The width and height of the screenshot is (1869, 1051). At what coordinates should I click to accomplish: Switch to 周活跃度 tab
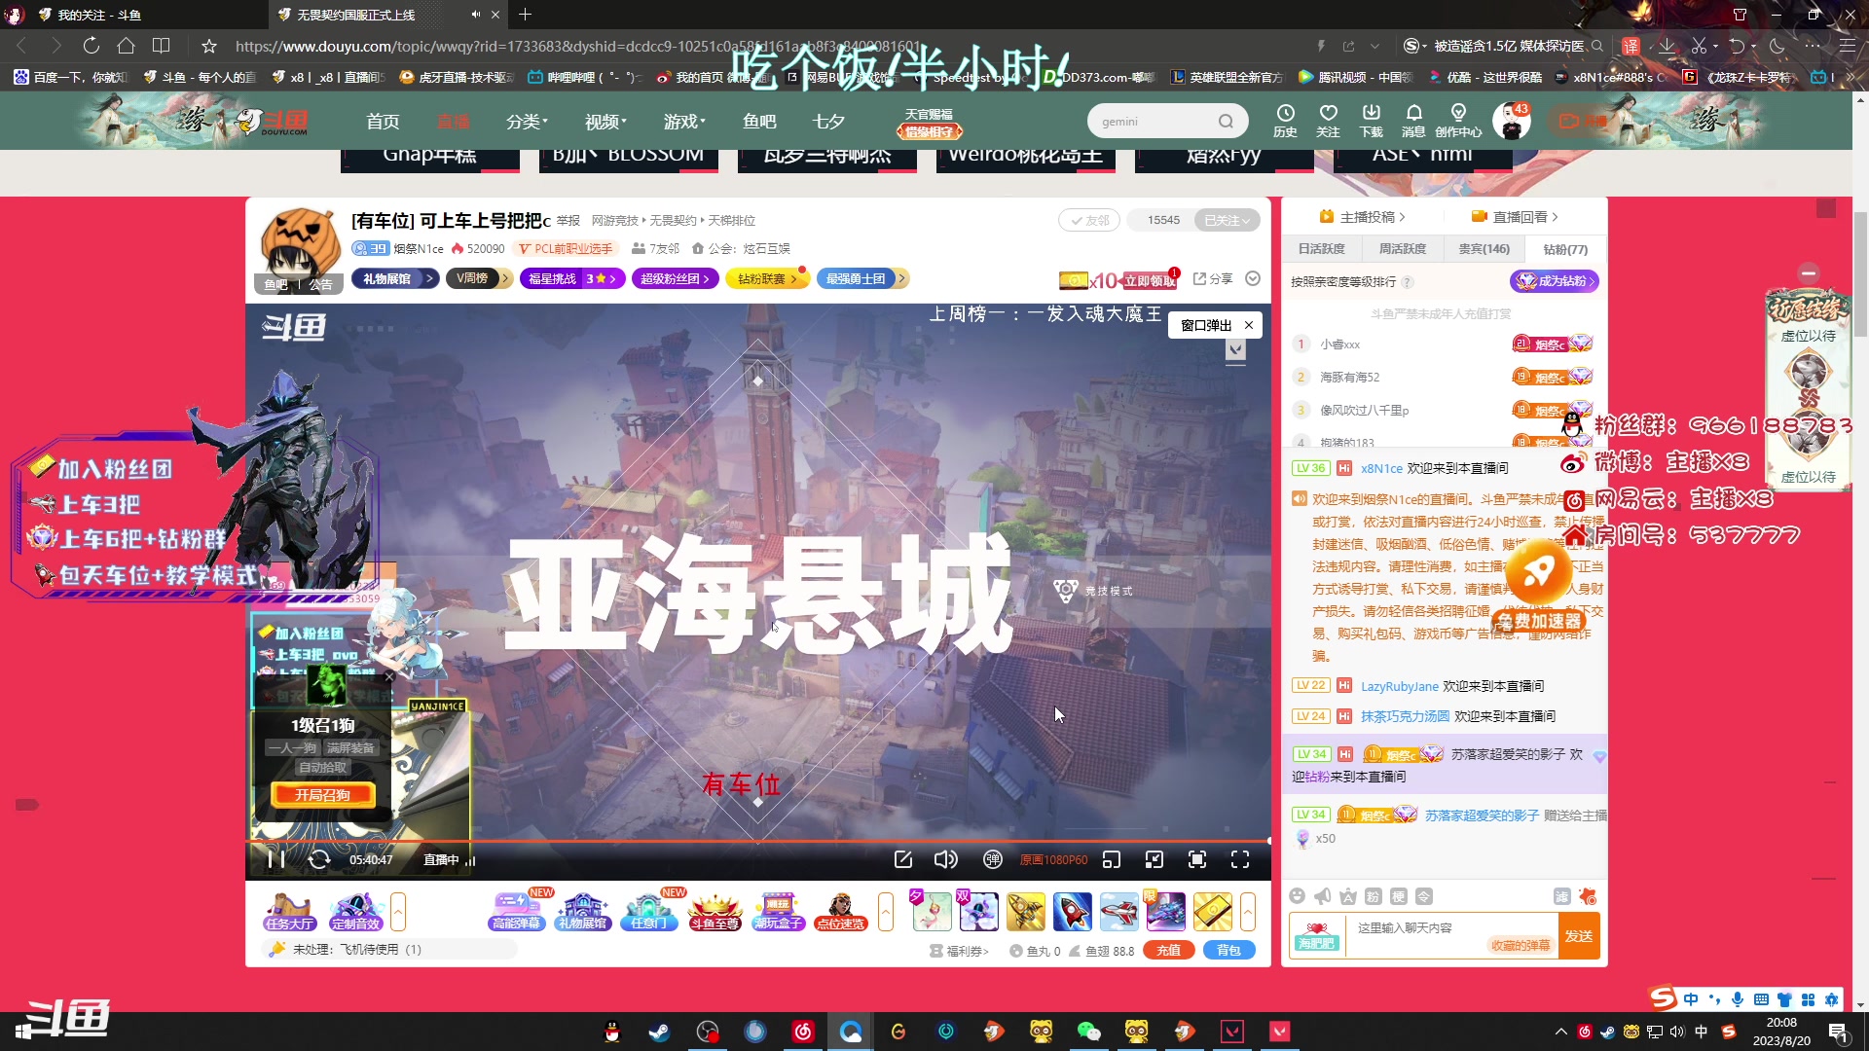[1403, 249]
